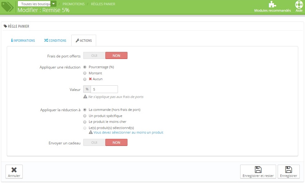Click the Enregistrer button
305x184 pixels.
(288, 171)
